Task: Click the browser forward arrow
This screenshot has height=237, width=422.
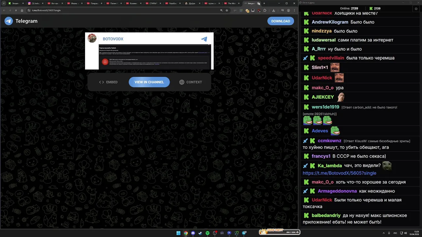Action: click(x=10, y=10)
